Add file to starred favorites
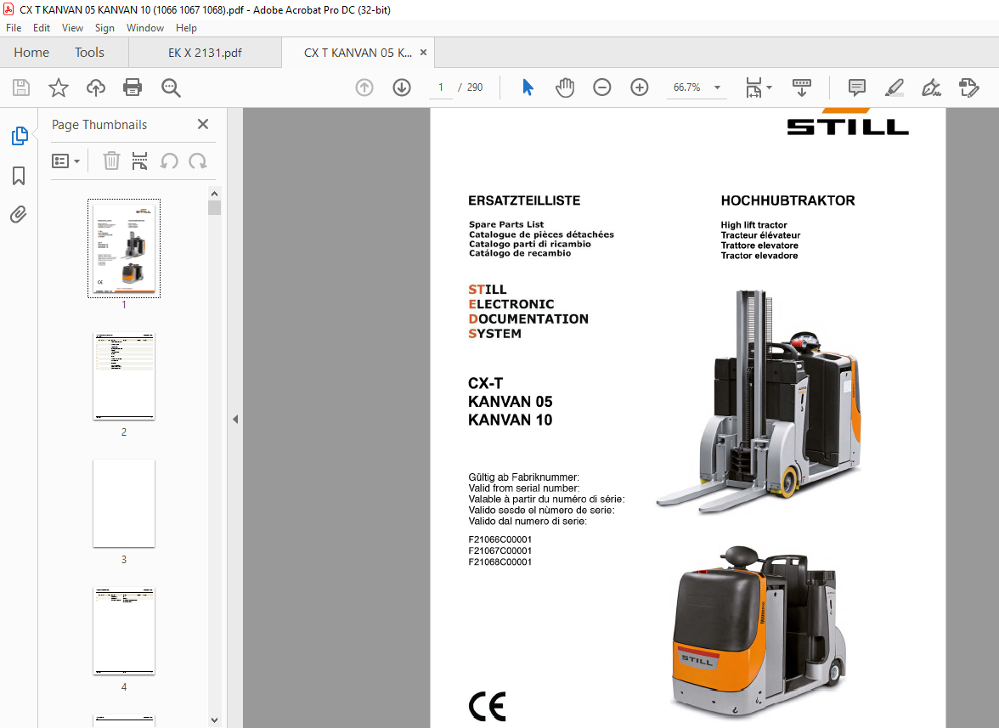This screenshot has height=728, width=999. click(59, 87)
